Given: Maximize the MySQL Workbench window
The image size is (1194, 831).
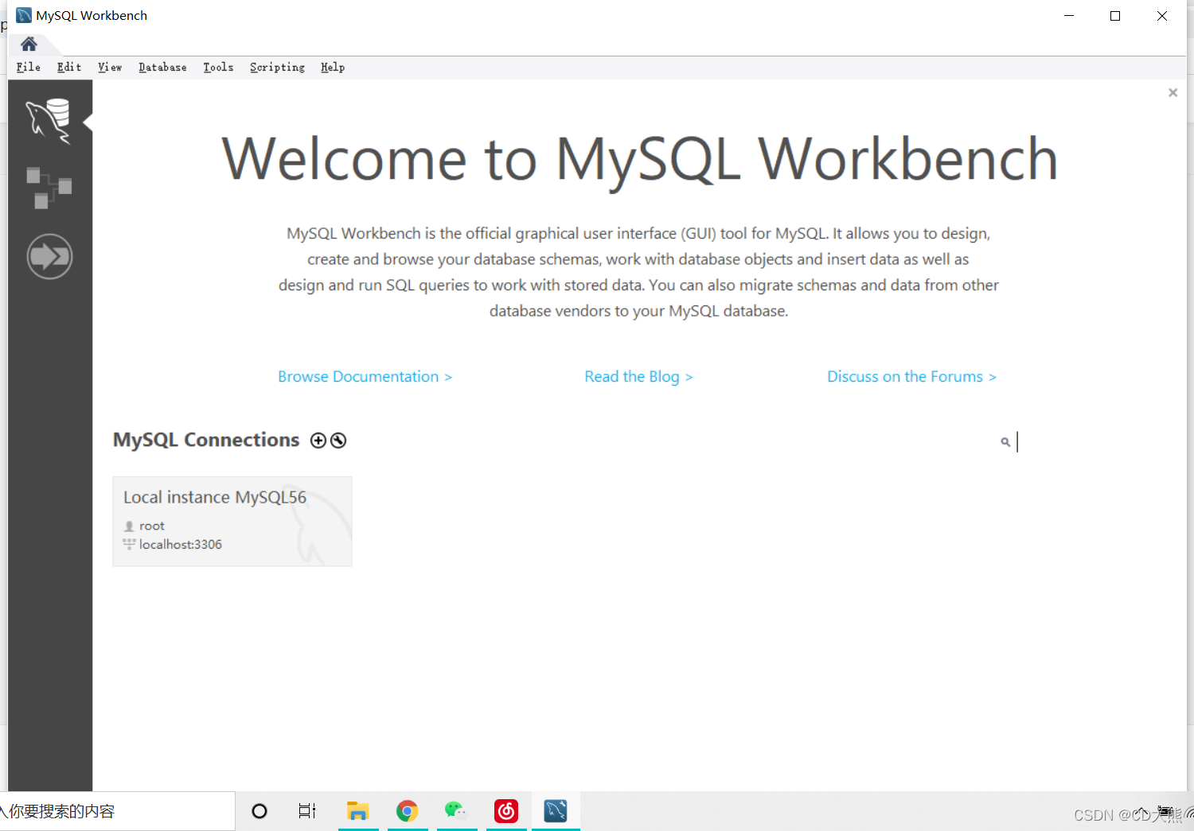Looking at the screenshot, I should coord(1115,16).
